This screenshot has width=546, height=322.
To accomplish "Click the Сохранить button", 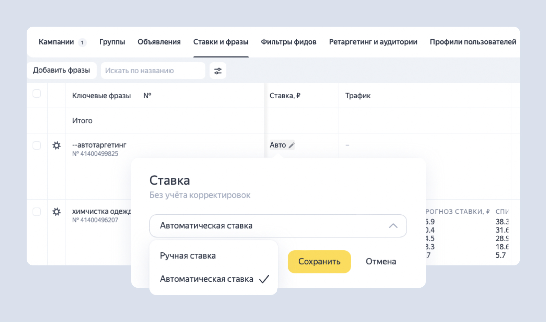I will pyautogui.click(x=319, y=262).
